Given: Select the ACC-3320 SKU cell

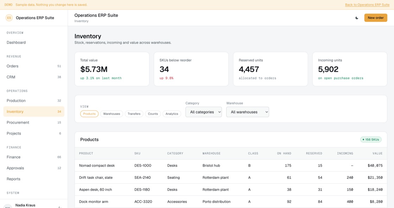Looking at the screenshot, I should [143, 202].
